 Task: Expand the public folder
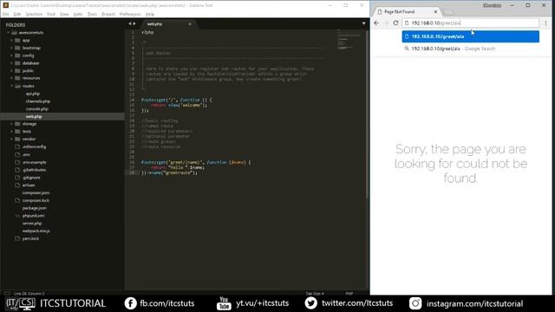(11, 71)
